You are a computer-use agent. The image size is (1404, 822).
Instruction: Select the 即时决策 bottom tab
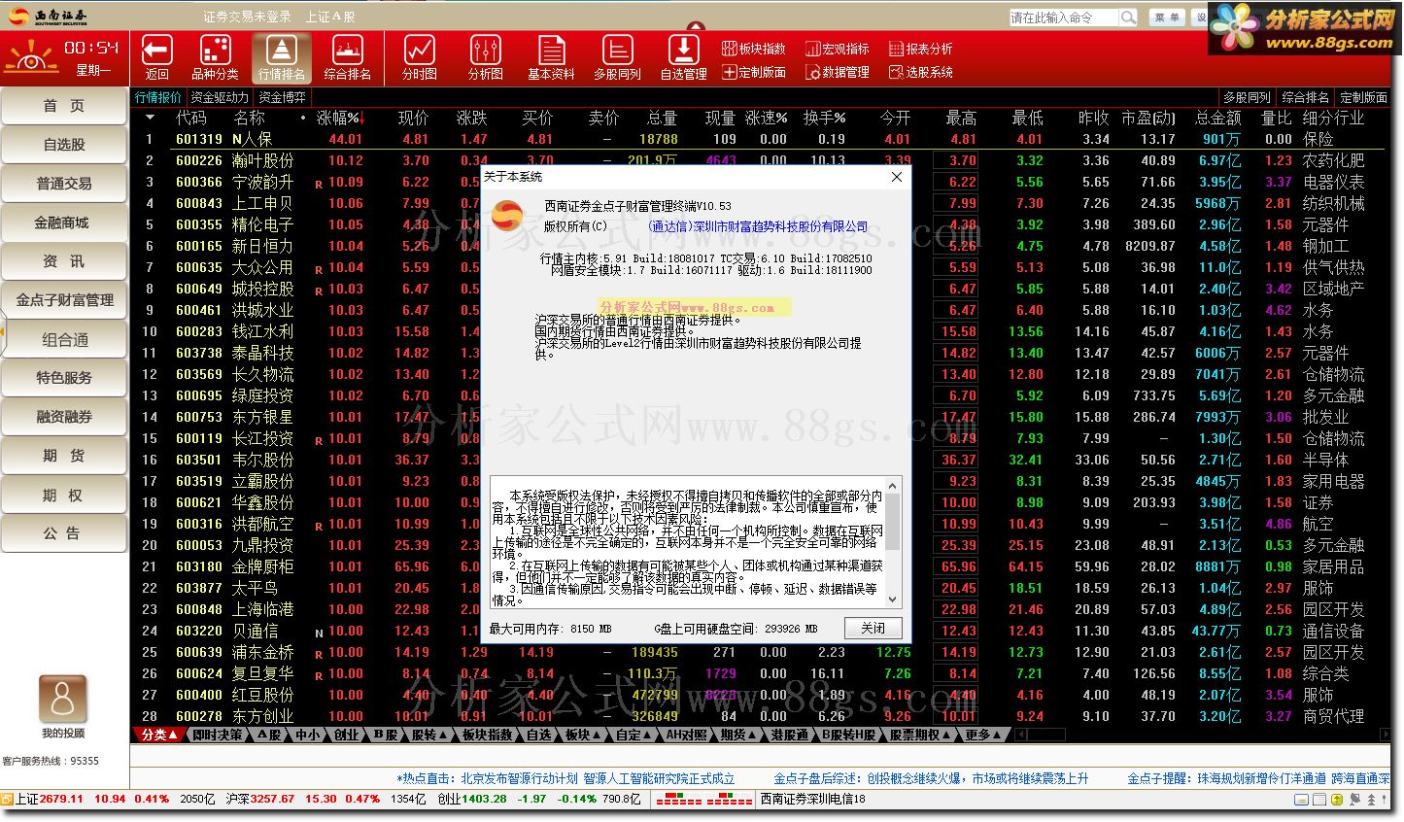[217, 736]
